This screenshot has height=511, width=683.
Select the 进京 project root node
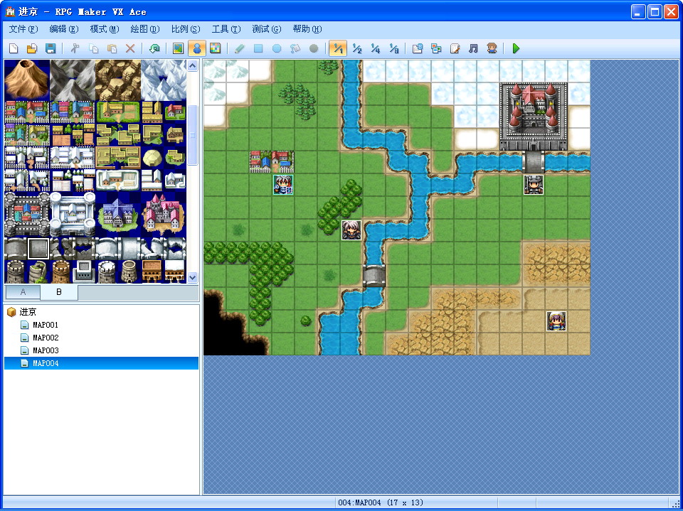[28, 312]
